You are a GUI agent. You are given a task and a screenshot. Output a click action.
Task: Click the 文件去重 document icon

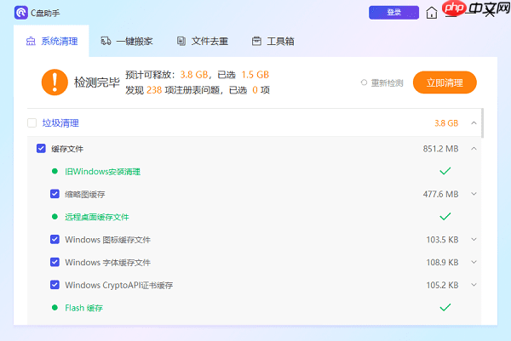[181, 41]
